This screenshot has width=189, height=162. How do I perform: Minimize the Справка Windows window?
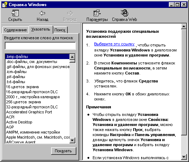pos(171,5)
